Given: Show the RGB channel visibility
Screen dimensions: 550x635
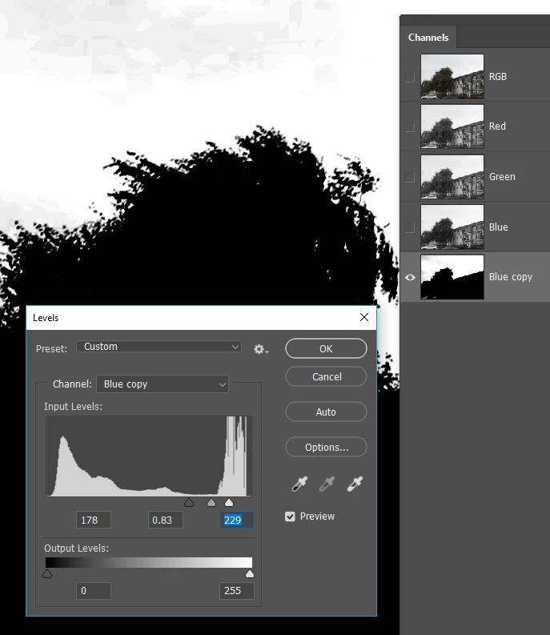Looking at the screenshot, I should pyautogui.click(x=410, y=77).
